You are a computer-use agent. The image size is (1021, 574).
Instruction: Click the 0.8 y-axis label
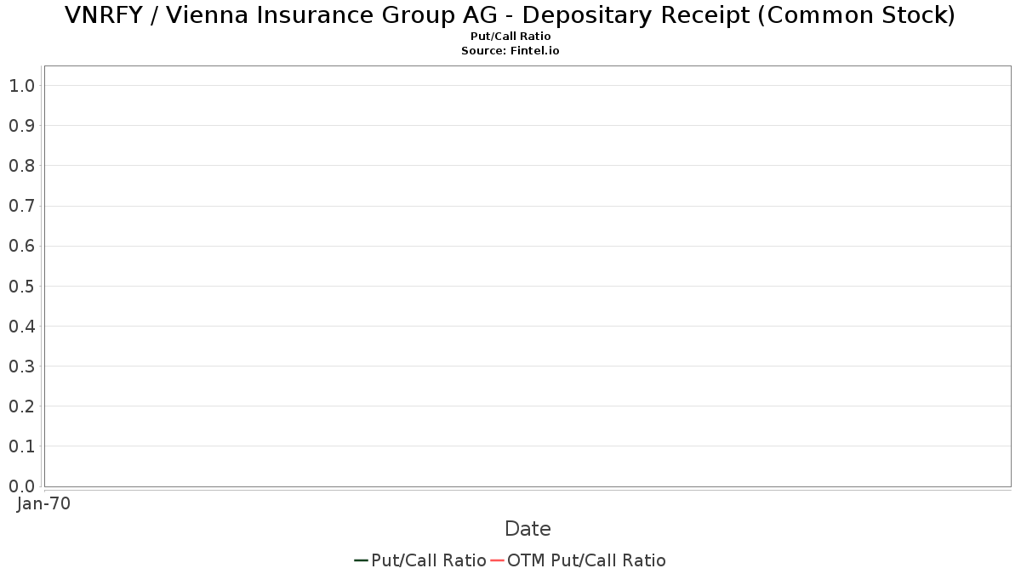tap(22, 166)
